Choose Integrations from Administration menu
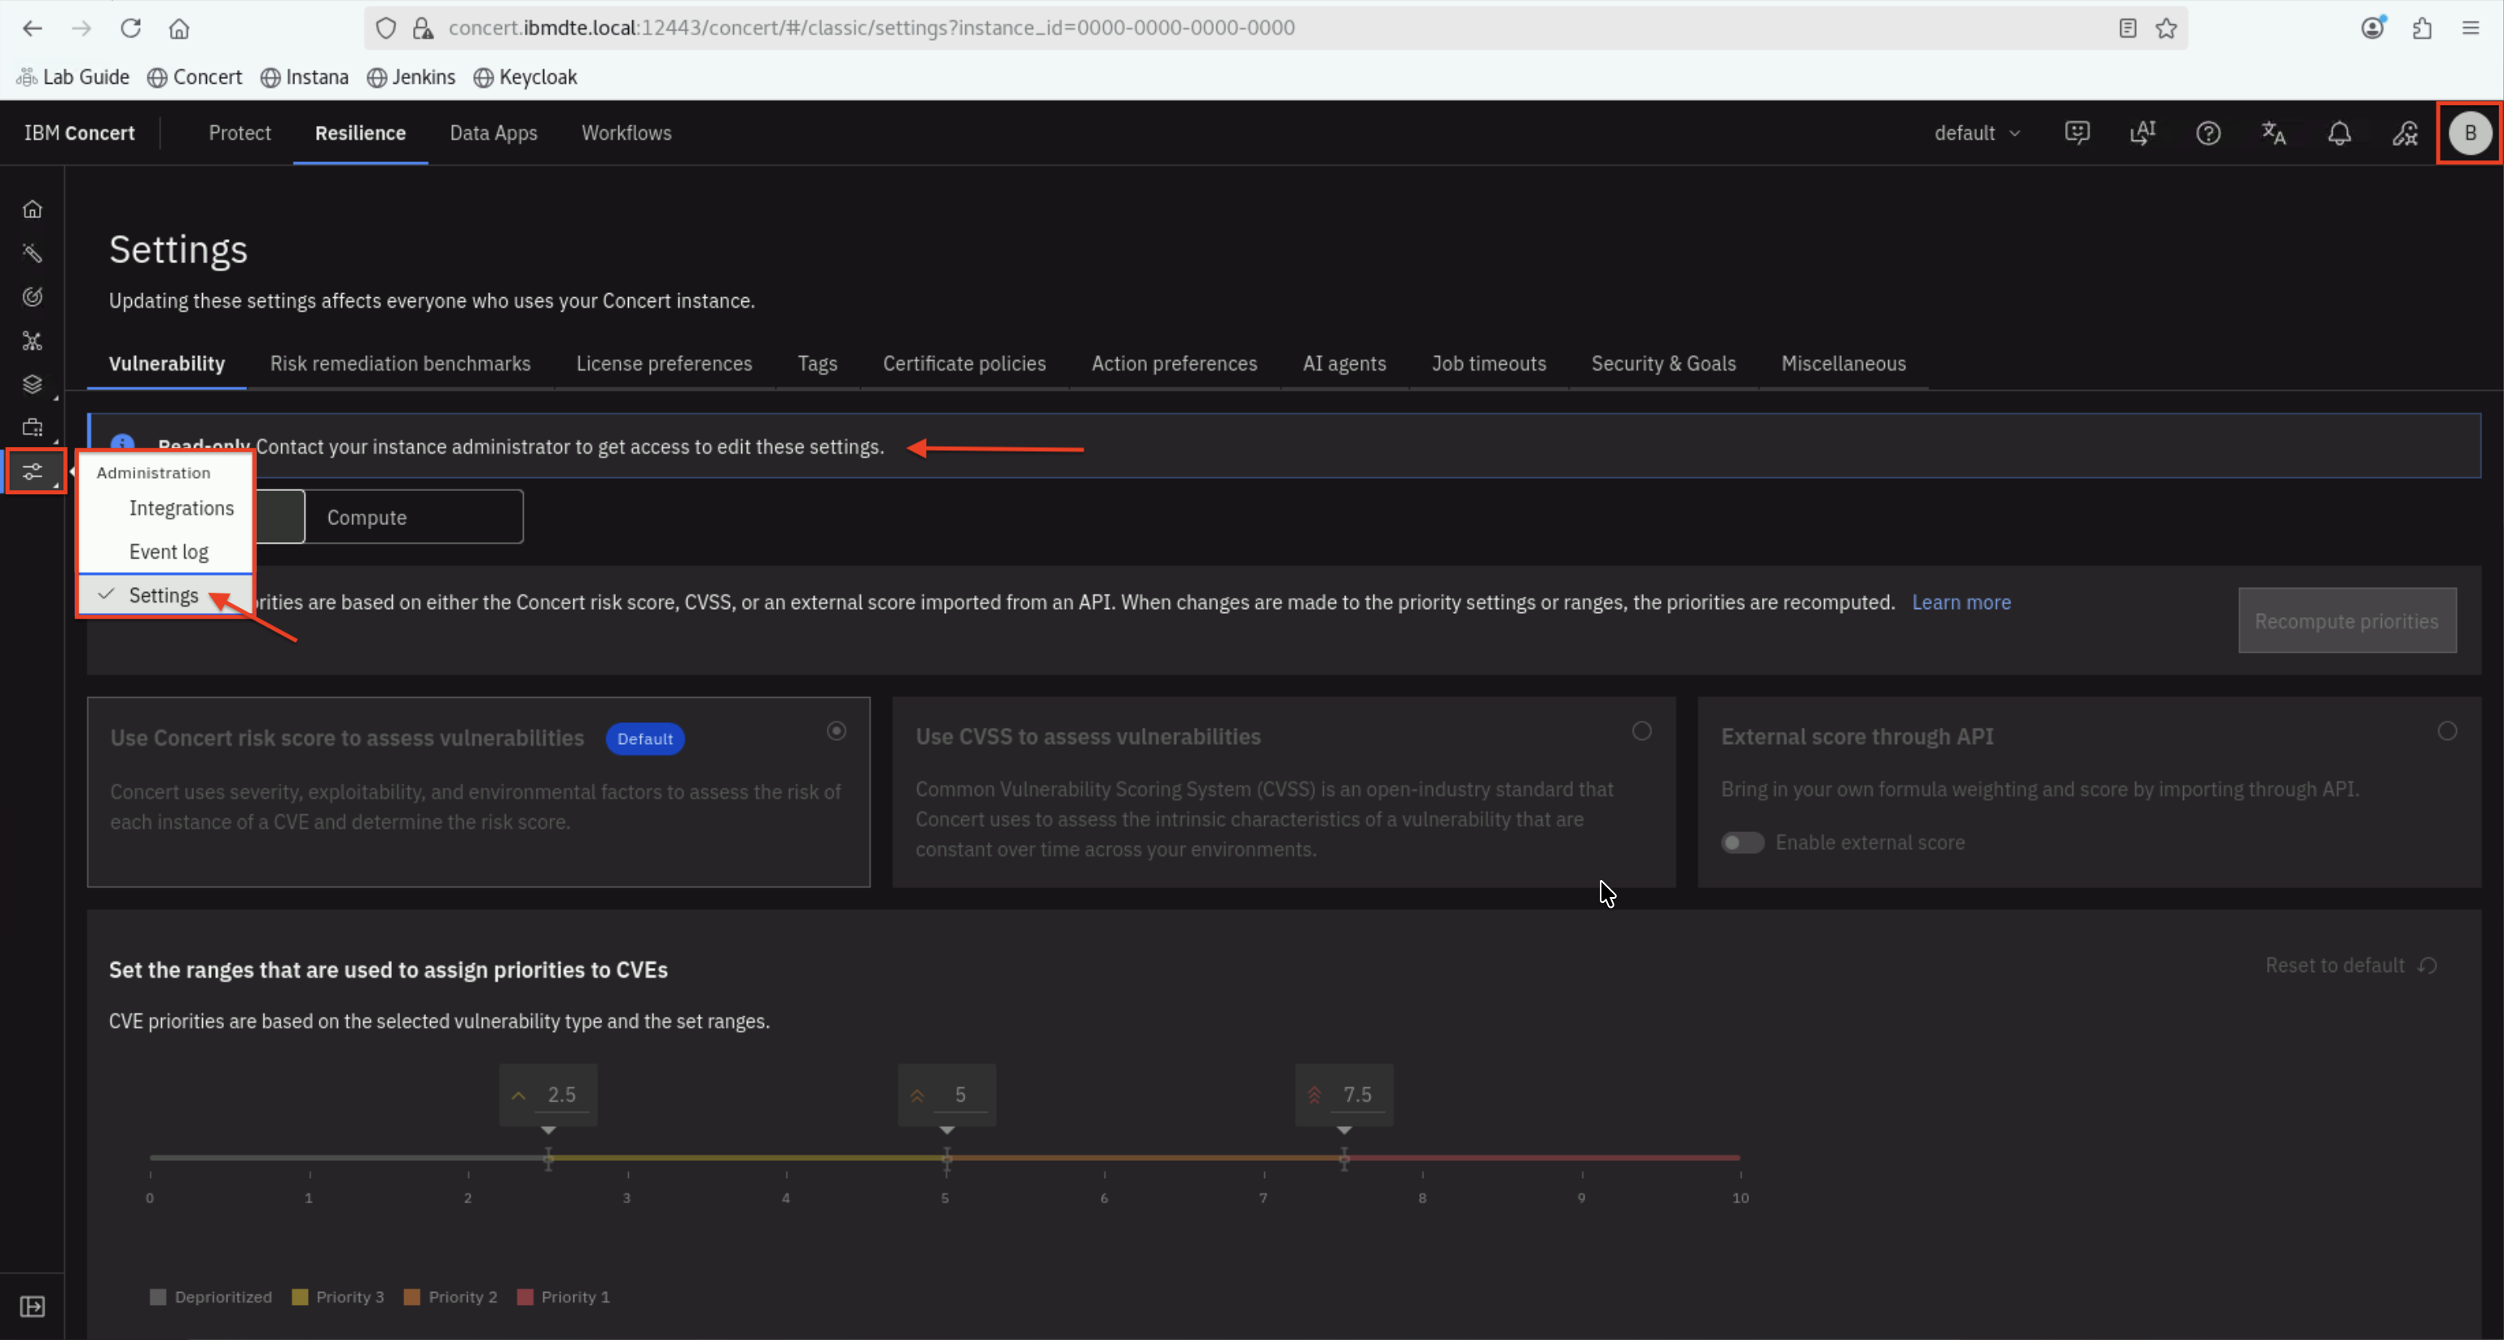Viewport: 2504px width, 1340px height. pyautogui.click(x=181, y=508)
